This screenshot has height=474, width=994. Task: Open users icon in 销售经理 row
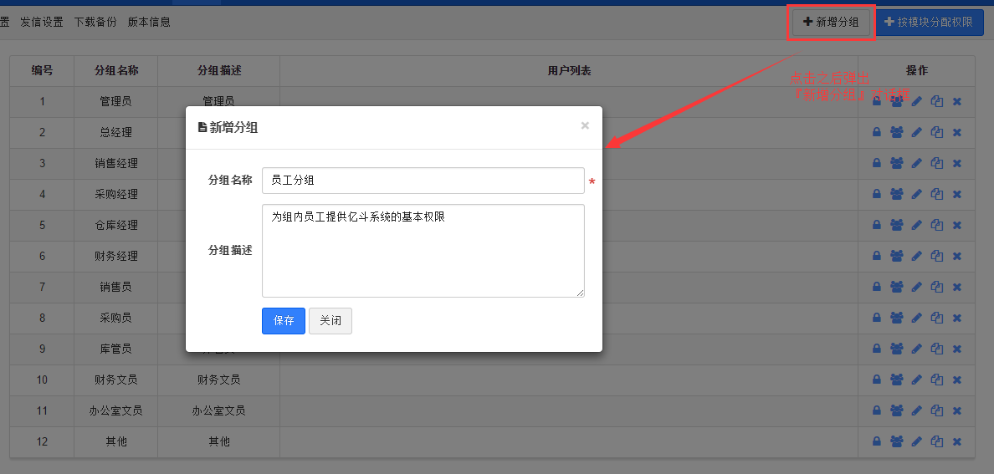coord(896,164)
